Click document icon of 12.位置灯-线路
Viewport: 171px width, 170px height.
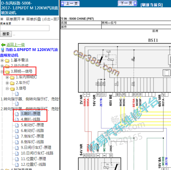tap(17, 165)
